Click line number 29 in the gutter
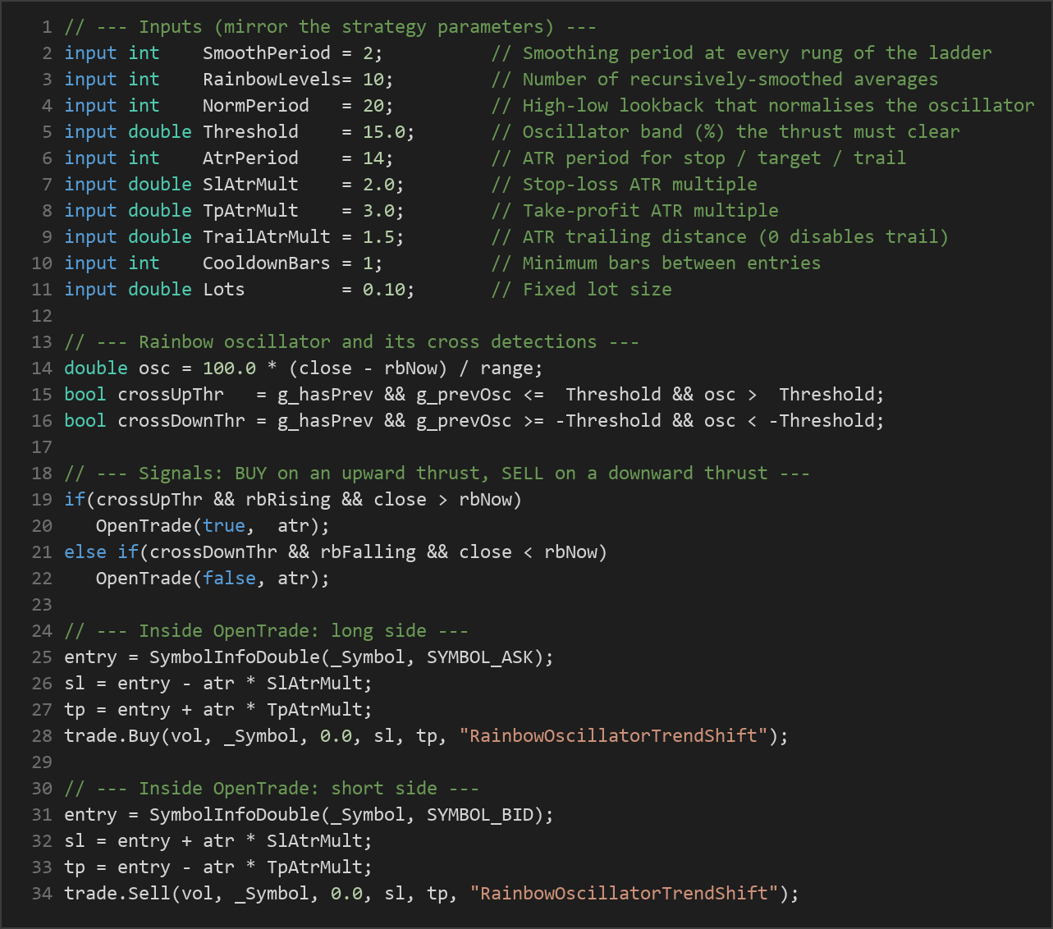Image resolution: width=1053 pixels, height=929 pixels. (42, 762)
